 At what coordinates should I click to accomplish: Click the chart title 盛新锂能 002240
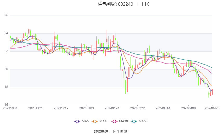tap(115, 4)
